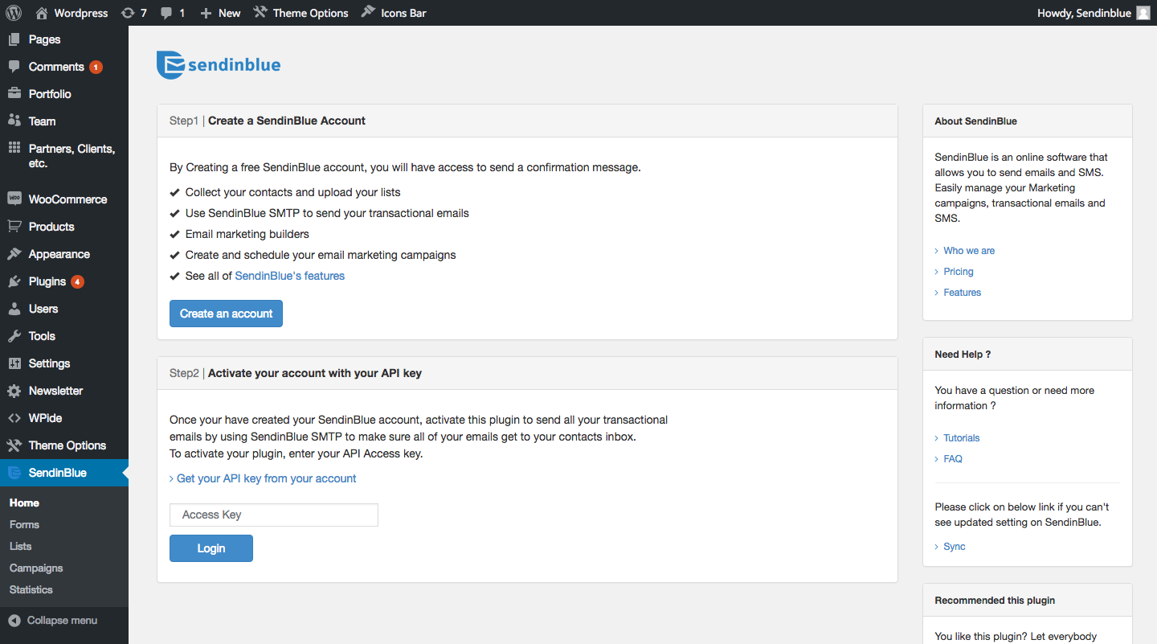
Task: Open Tools via the wrench icon
Action: coord(14,336)
